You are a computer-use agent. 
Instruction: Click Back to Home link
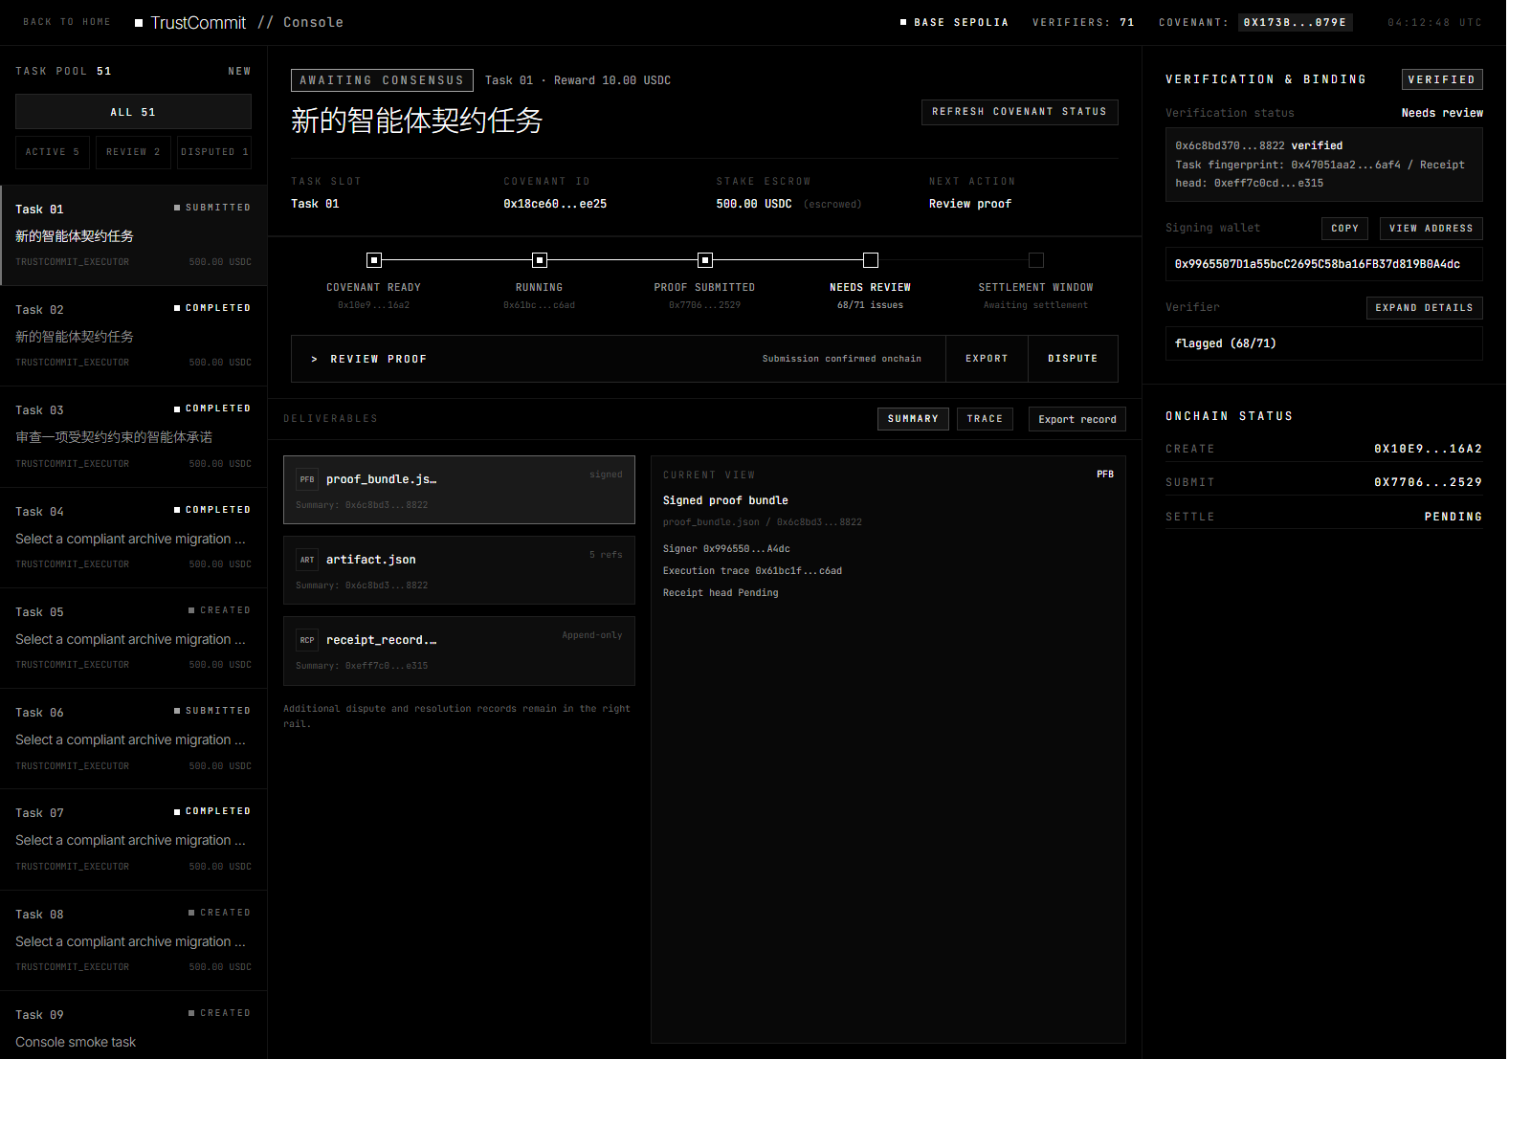pyautogui.click(x=67, y=22)
